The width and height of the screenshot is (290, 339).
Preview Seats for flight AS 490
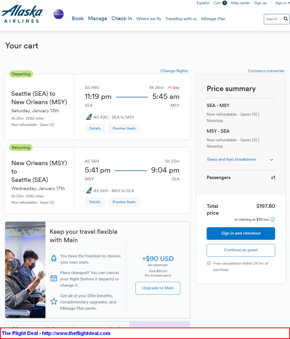(124, 128)
